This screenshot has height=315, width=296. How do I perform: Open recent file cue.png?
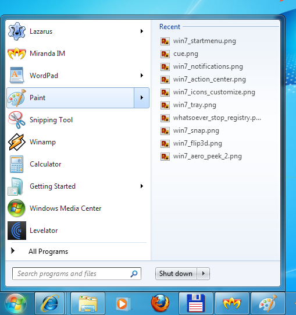(x=186, y=54)
